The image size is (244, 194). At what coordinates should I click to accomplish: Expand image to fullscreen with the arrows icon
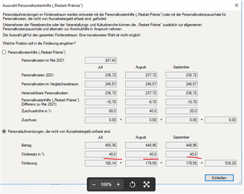[x=146, y=184]
